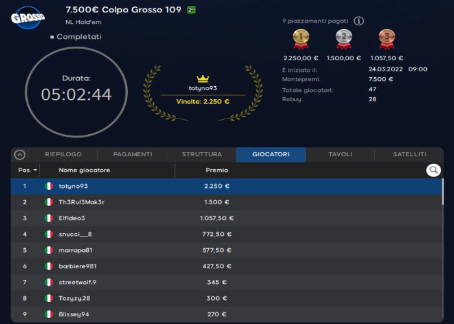454x324 pixels.
Task: Click the Nome giocatore column header
Action: tap(84, 170)
